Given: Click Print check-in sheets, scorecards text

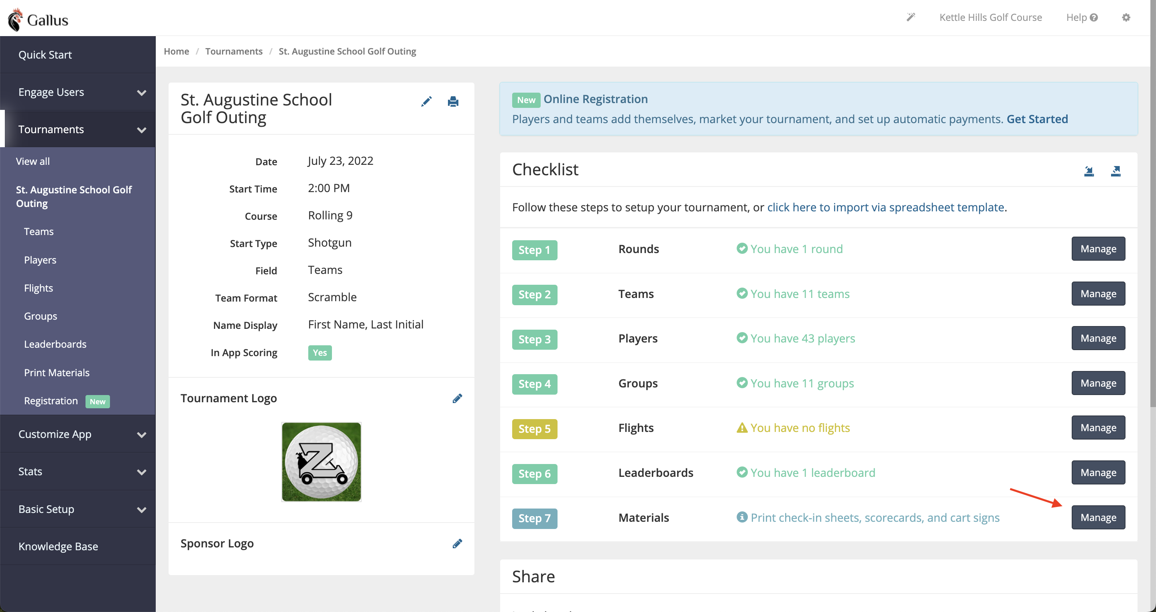Looking at the screenshot, I should tap(875, 517).
